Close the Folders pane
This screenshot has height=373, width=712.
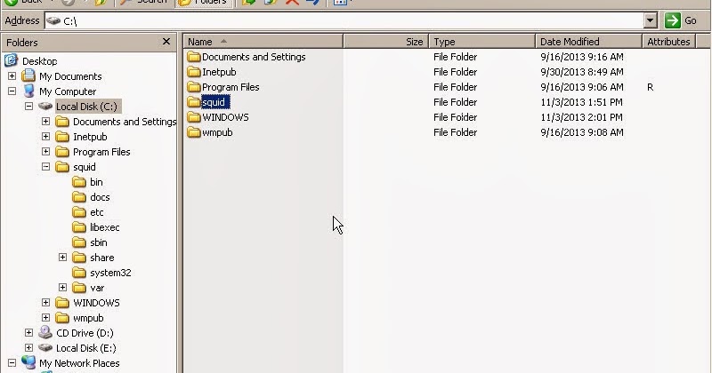tap(166, 42)
